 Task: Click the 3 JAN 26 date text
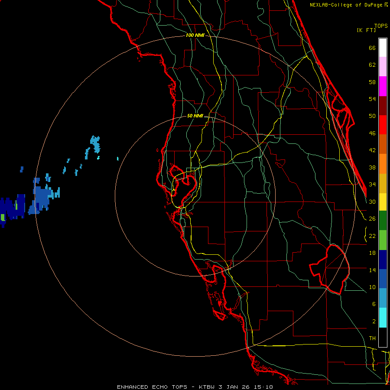(x=234, y=387)
